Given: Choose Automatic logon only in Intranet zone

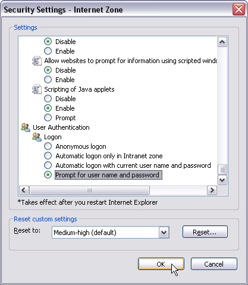Looking at the screenshot, I should [x=48, y=156].
